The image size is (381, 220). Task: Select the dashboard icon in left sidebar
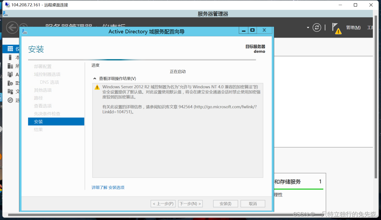10,49
